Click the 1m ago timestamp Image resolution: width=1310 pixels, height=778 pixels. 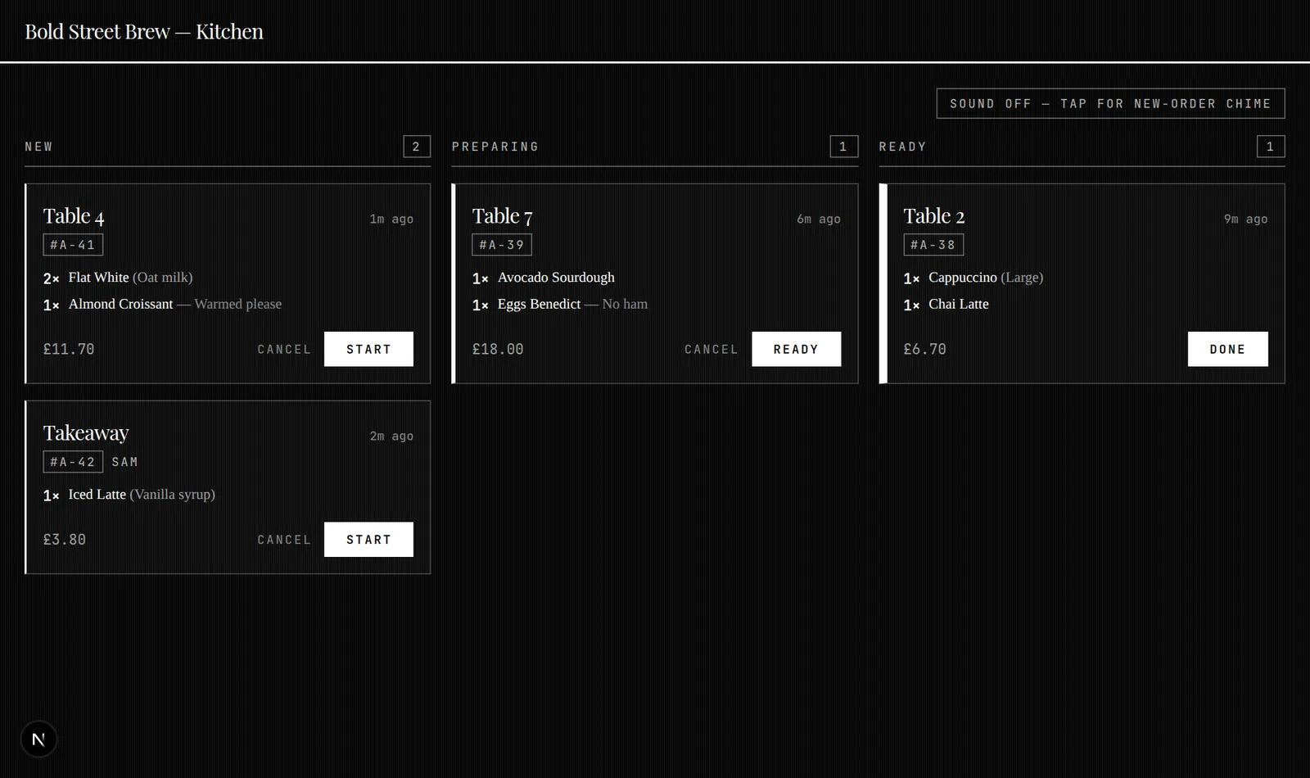(x=391, y=219)
